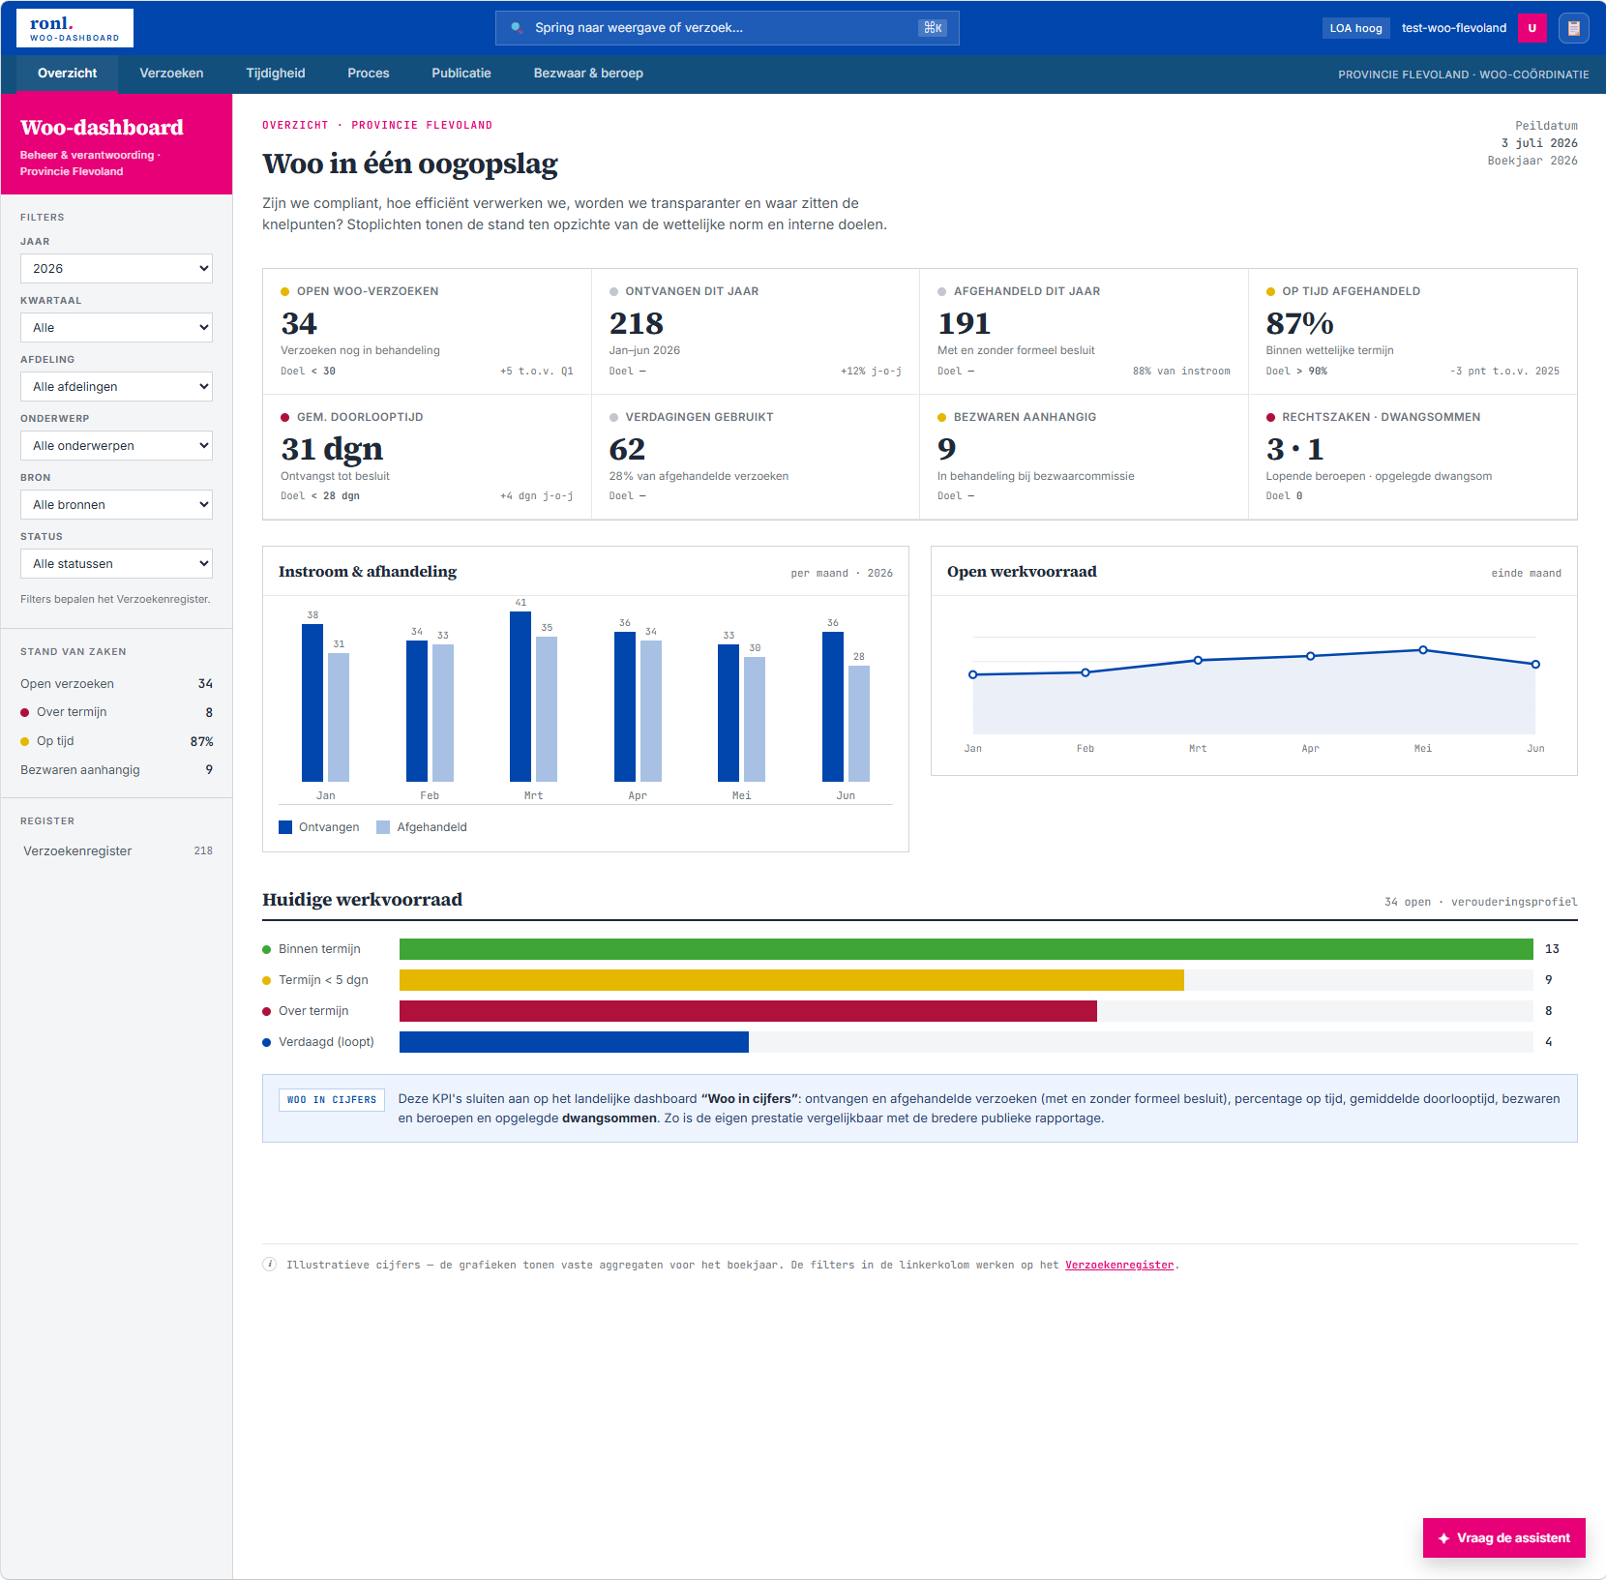The height and width of the screenshot is (1580, 1606).
Task: Open the Proces tab
Action: [x=369, y=74]
